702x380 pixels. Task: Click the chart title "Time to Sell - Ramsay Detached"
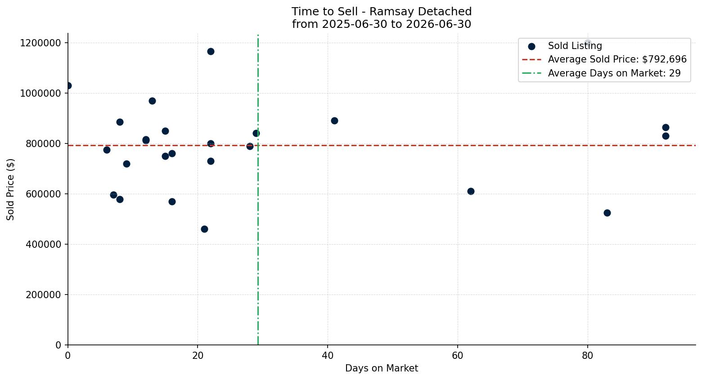pyautogui.click(x=382, y=12)
